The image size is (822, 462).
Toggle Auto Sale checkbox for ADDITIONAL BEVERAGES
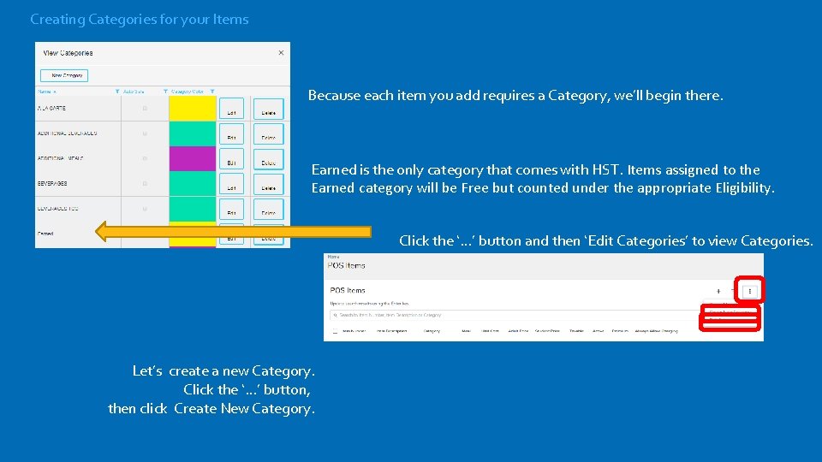pyautogui.click(x=145, y=133)
